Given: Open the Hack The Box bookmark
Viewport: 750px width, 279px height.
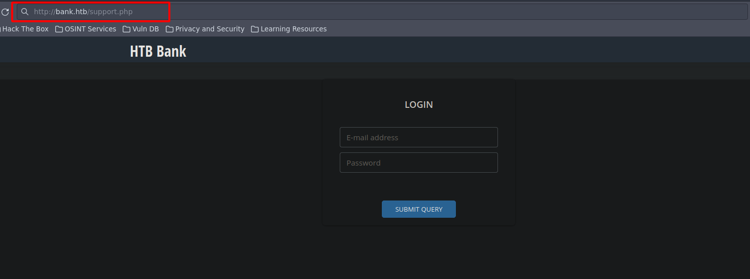Looking at the screenshot, I should coord(25,29).
